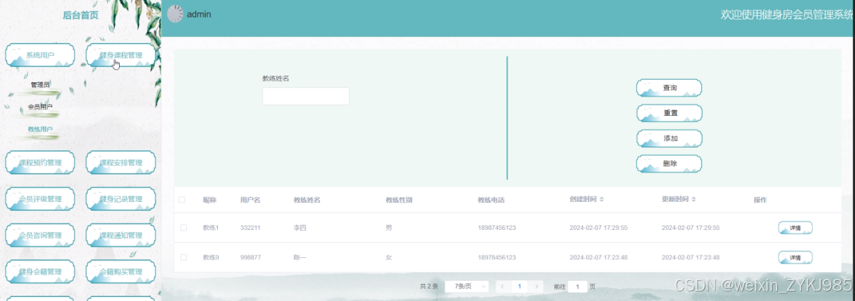Click the 教练性别 column header

tap(399, 200)
